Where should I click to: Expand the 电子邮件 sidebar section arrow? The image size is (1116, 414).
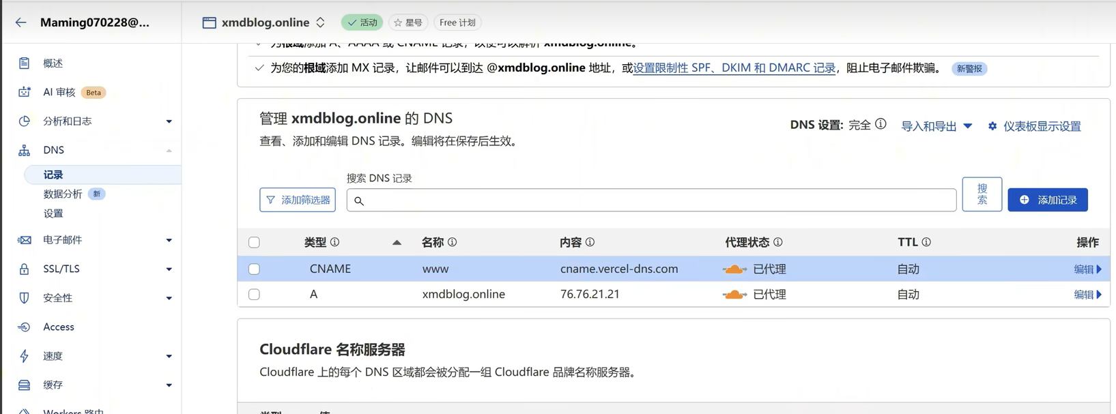click(169, 240)
